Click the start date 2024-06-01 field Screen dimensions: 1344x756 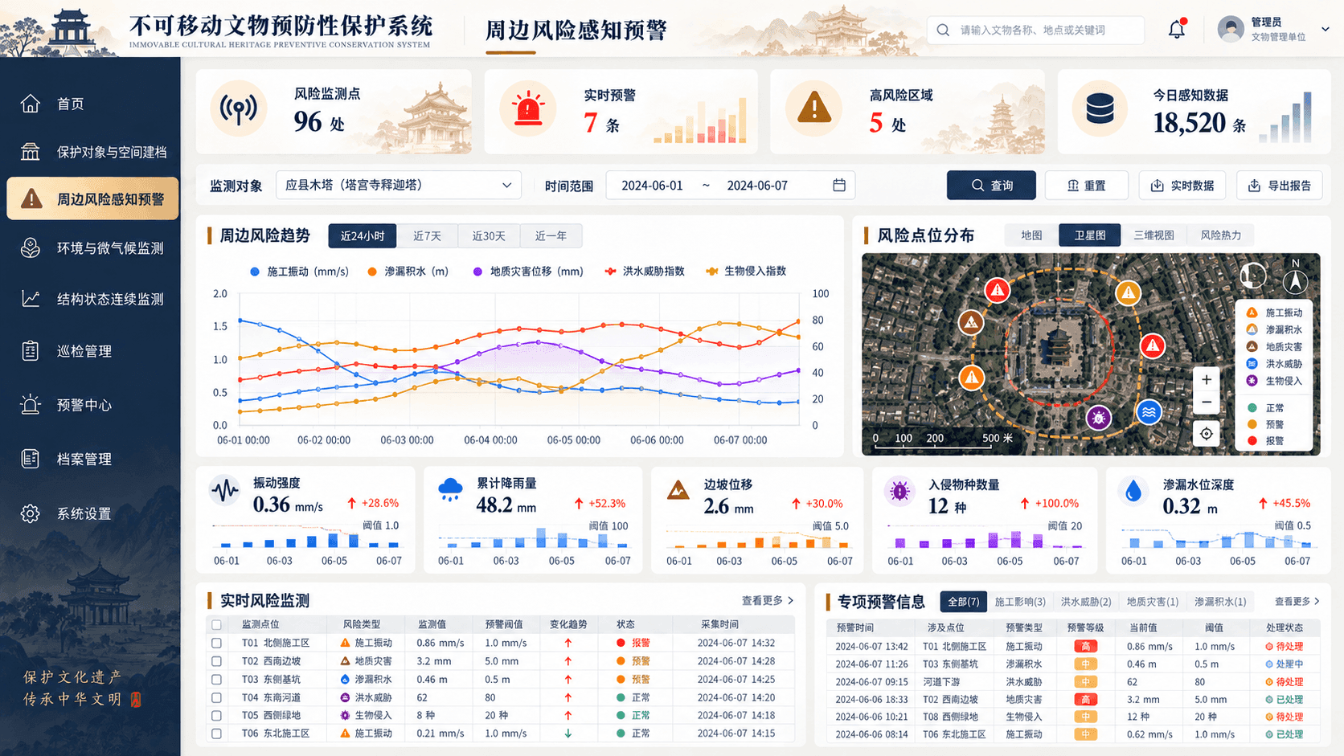[x=652, y=186]
